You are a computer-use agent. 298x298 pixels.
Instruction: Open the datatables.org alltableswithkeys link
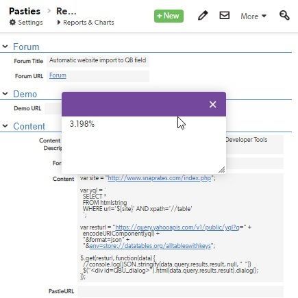tap(150, 246)
